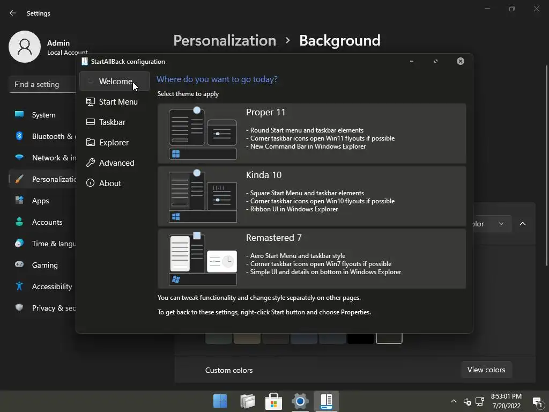Image resolution: width=549 pixels, height=412 pixels.
Task: Click View colors button
Action: point(486,370)
